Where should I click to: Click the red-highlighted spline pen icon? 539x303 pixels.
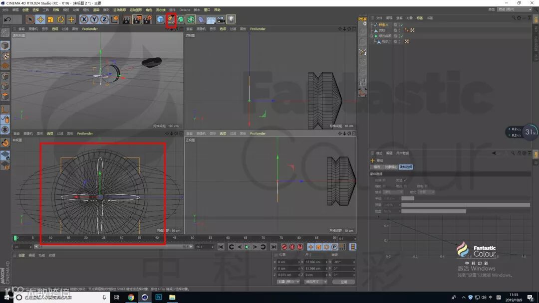(x=171, y=19)
